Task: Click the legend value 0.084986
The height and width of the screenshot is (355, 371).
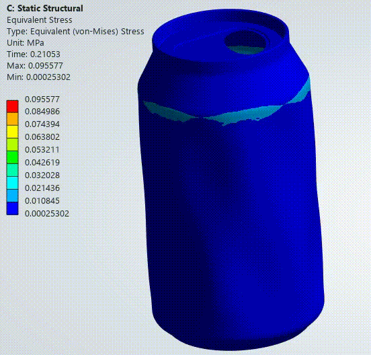Action: coord(42,111)
